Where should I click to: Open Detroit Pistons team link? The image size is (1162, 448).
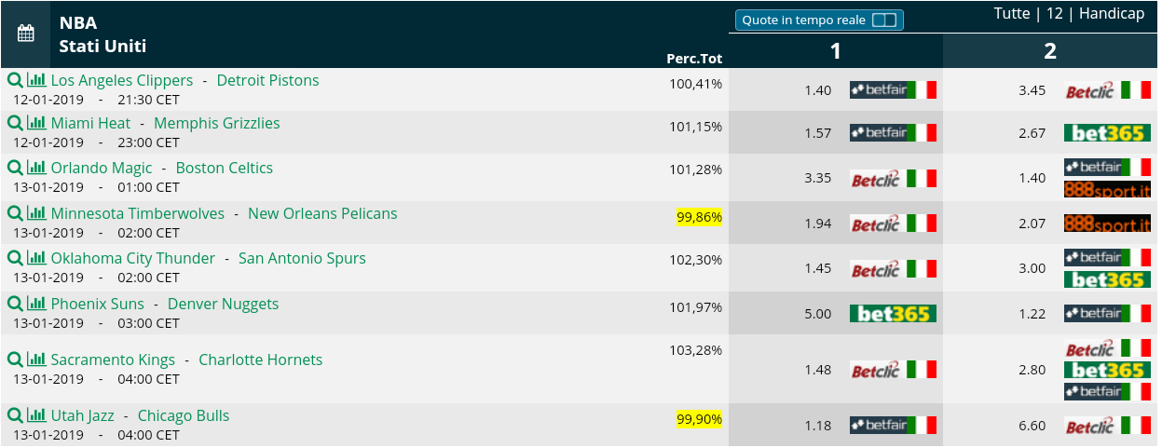pos(267,80)
